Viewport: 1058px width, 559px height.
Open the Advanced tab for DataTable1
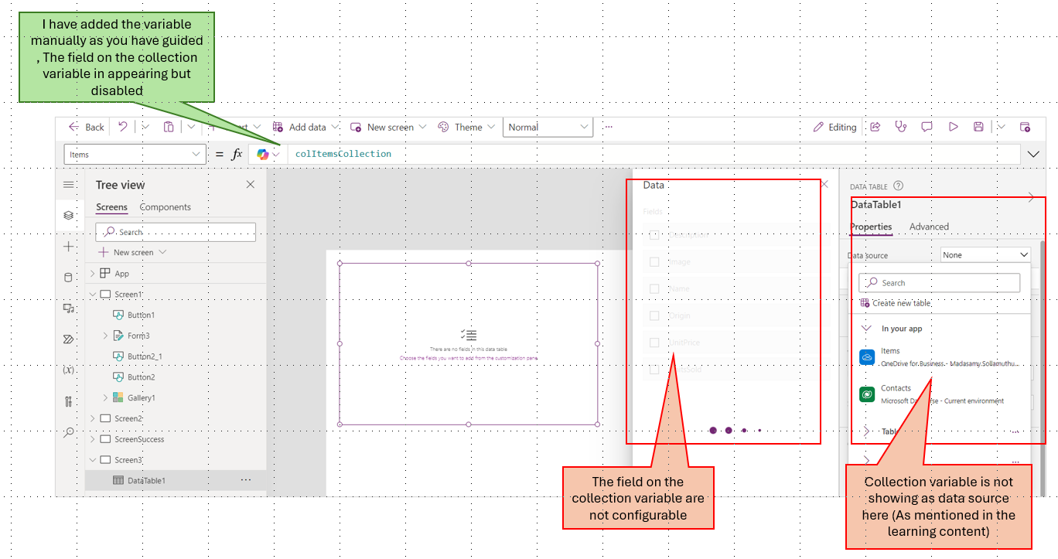pyautogui.click(x=928, y=227)
